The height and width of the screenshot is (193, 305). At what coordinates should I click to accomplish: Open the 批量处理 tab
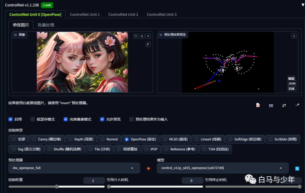(x=46, y=25)
